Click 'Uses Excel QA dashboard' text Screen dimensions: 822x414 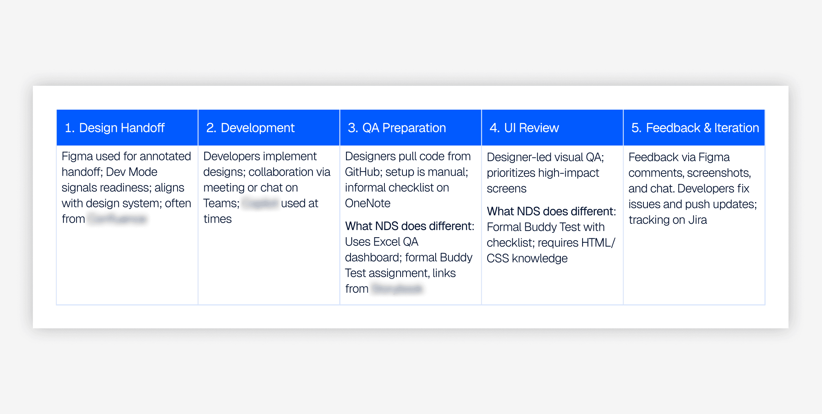click(x=381, y=242)
